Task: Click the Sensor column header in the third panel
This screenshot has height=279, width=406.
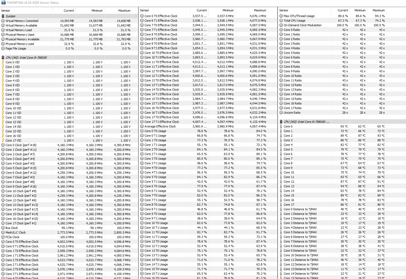Action: click(304, 10)
